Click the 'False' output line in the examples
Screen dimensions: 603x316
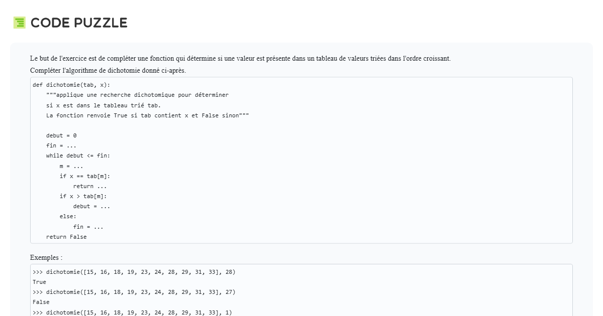tap(40, 301)
